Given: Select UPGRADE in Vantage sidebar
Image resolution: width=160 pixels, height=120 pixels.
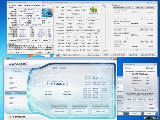Looking at the screenshot, I should pos(12,97).
